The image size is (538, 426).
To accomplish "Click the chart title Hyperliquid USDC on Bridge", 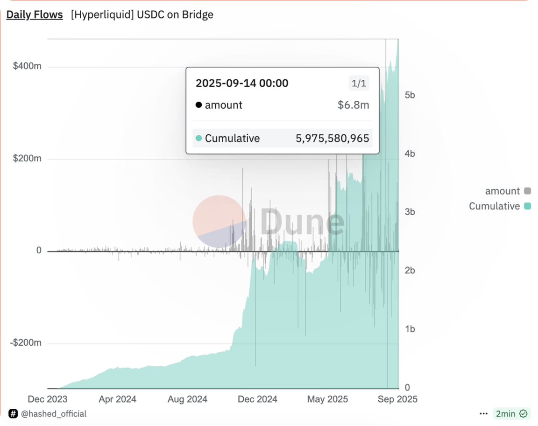I will [142, 14].
